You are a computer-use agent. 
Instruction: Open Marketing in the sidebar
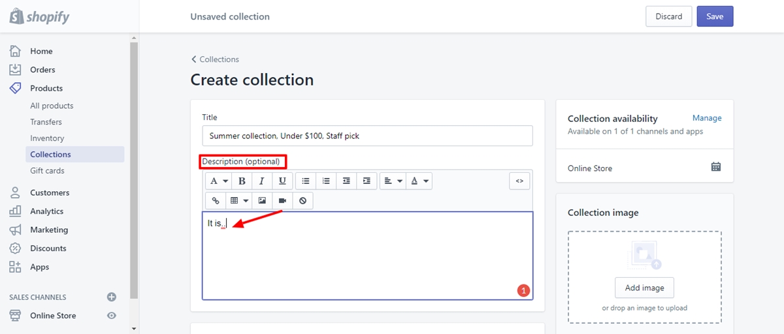tap(49, 230)
